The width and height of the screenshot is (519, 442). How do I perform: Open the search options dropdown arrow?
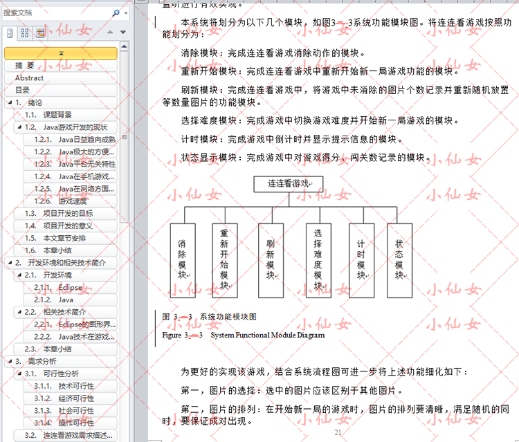pyautogui.click(x=126, y=13)
